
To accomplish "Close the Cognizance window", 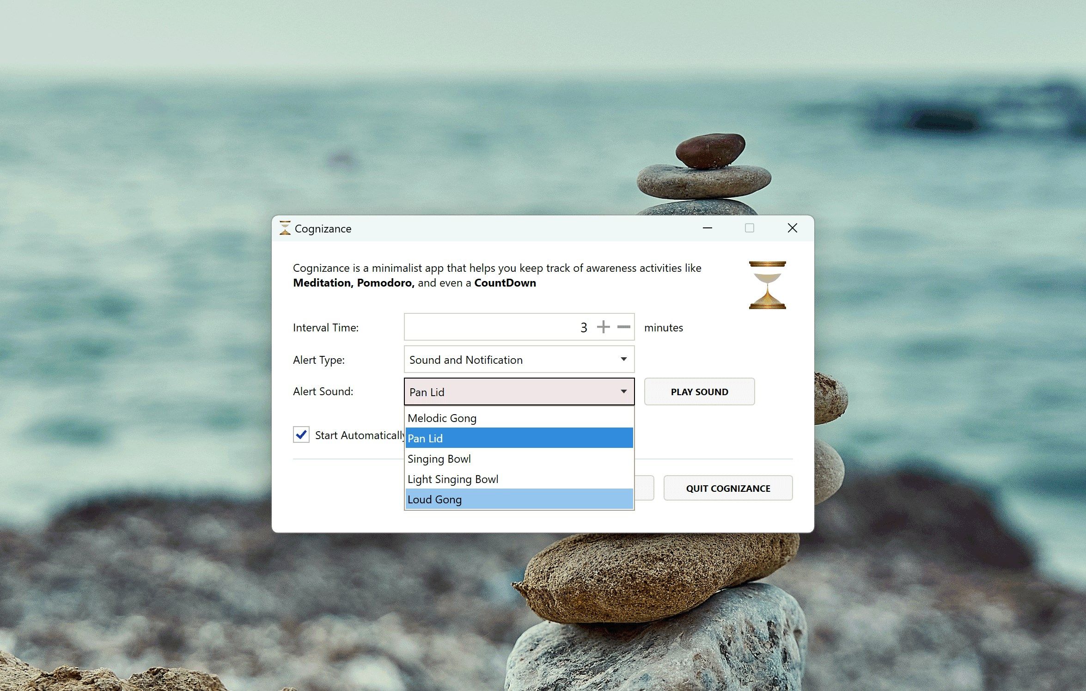I will pos(792,228).
